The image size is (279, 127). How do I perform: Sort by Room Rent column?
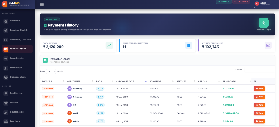point(161,81)
